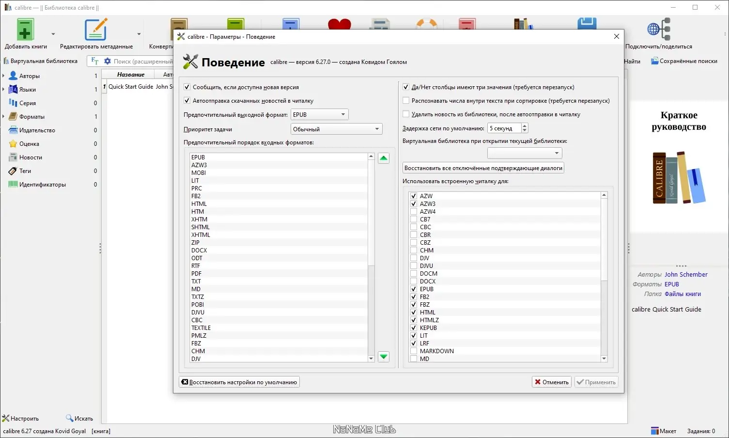
Task: Click the Saved searches icon
Action: click(x=654, y=61)
